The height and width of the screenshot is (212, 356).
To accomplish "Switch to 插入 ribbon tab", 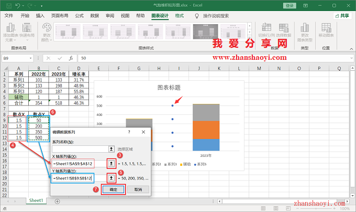I will pyautogui.click(x=40, y=16).
